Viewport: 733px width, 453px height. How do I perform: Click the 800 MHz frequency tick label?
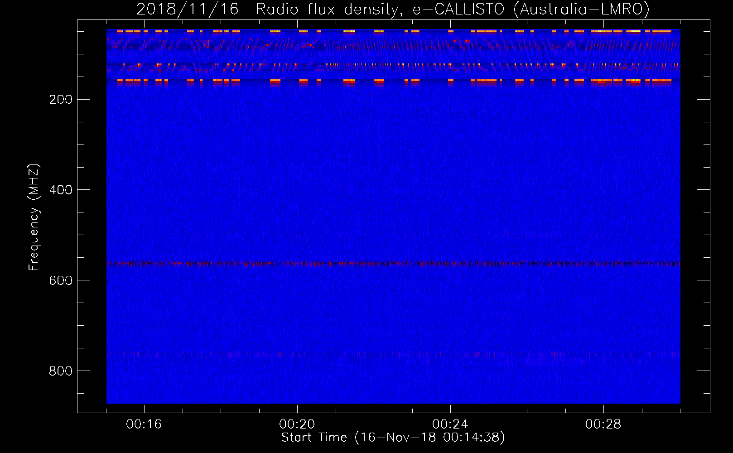(x=61, y=371)
